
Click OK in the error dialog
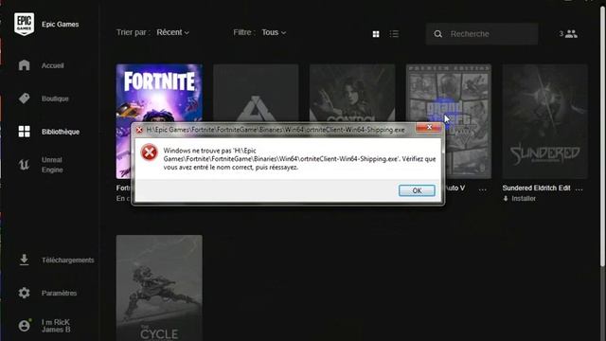[x=417, y=190]
